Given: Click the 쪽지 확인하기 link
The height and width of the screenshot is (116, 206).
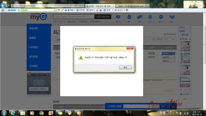Looking at the screenshot, I should tap(170, 34).
